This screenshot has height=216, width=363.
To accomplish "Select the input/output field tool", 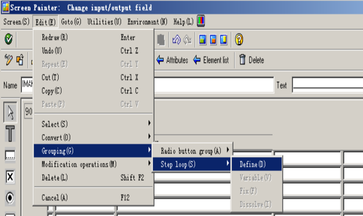I will coord(10,155).
